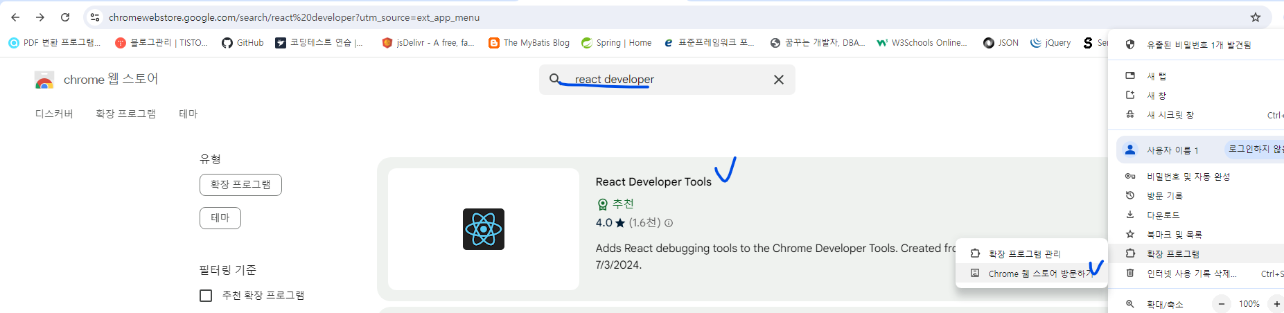Check the 추천 확장 프로그램 checkbox

(x=206, y=296)
